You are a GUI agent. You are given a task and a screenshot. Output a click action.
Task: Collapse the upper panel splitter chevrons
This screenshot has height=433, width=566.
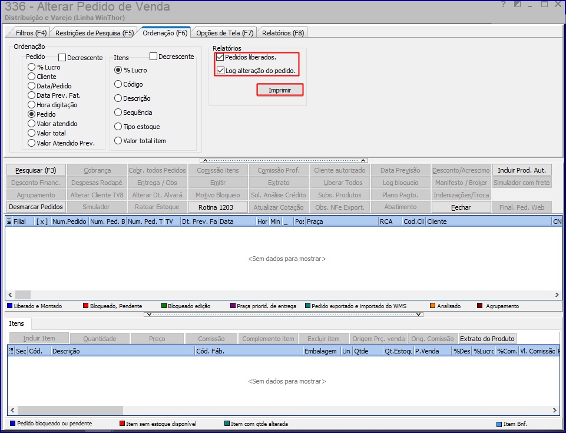pyautogui.click(x=284, y=160)
